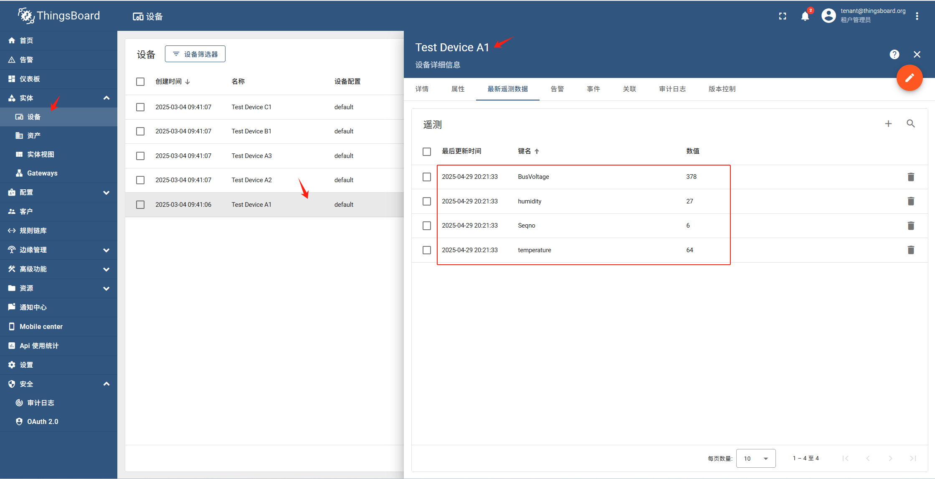Open the help question mark icon
935x479 pixels.
(x=894, y=55)
